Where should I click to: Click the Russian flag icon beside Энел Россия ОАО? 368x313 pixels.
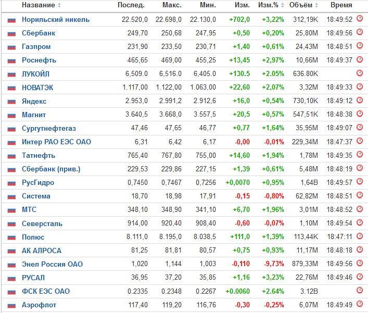tap(11, 265)
